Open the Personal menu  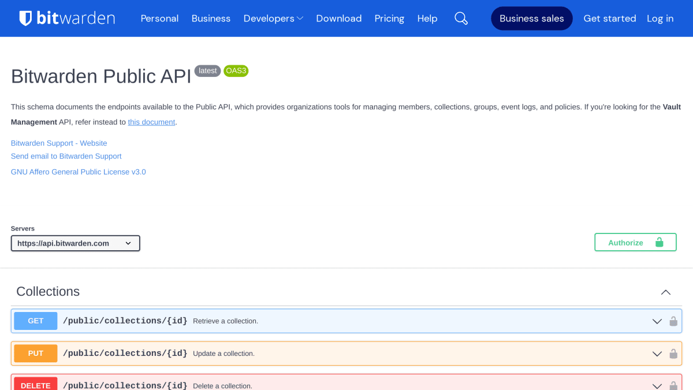pyautogui.click(x=159, y=18)
